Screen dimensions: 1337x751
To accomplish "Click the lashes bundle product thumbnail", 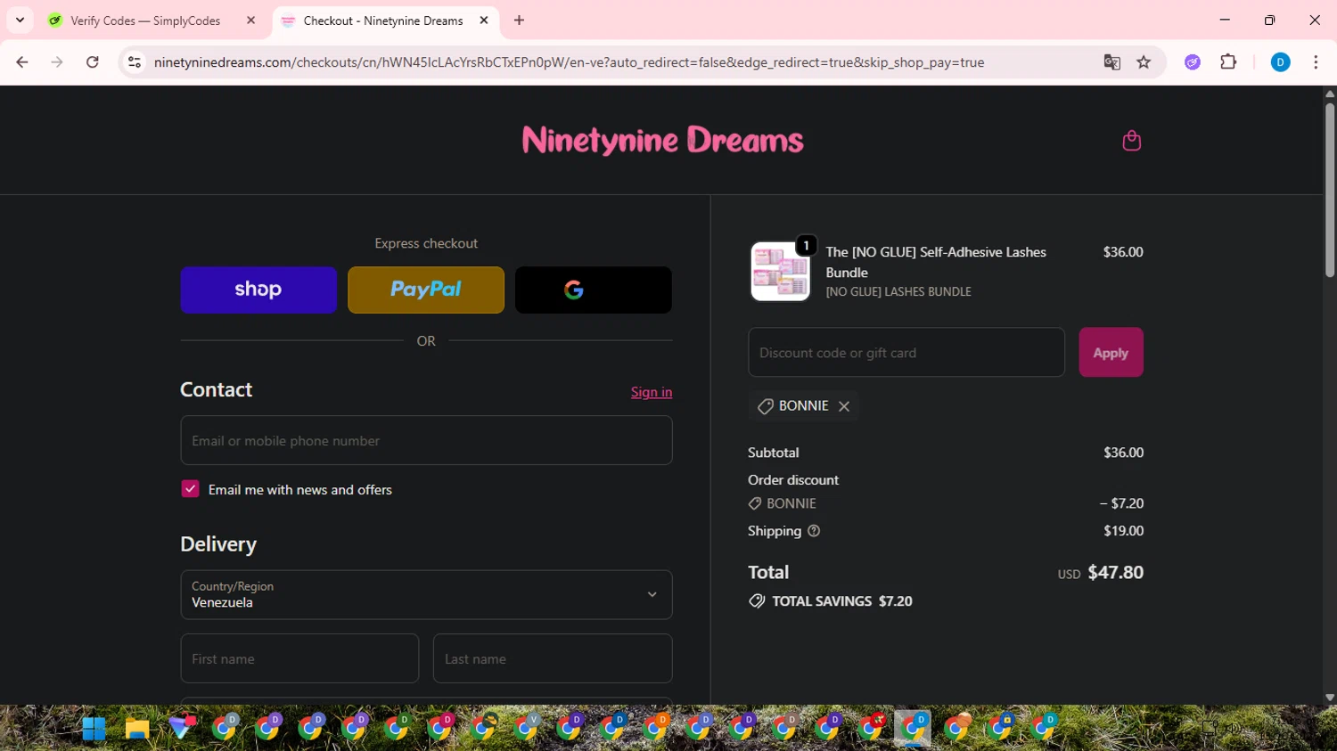I will click(780, 272).
